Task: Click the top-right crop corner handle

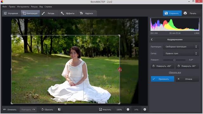Action: click(119, 36)
